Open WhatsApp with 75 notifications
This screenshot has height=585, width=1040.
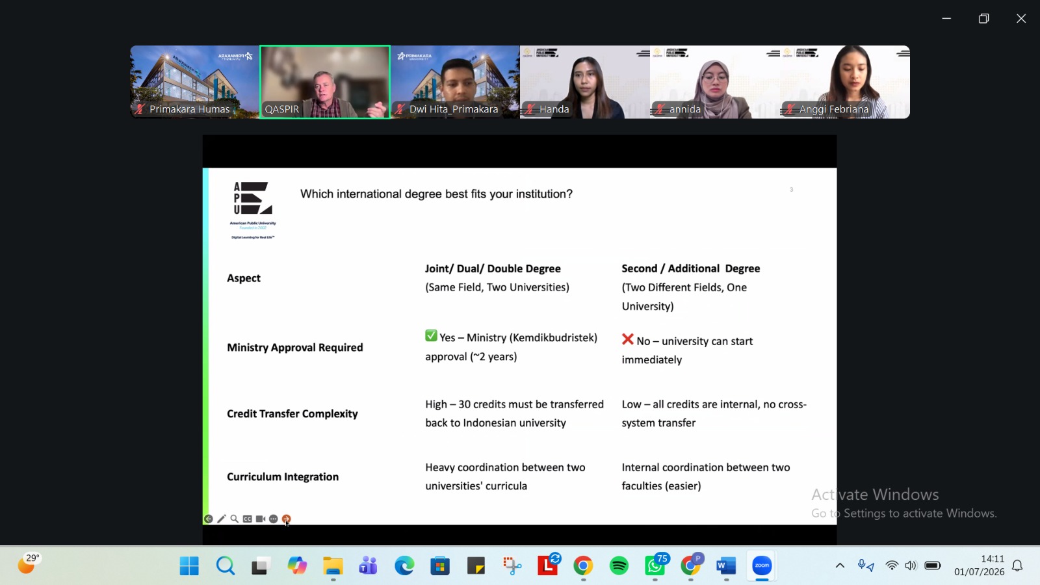[655, 566]
